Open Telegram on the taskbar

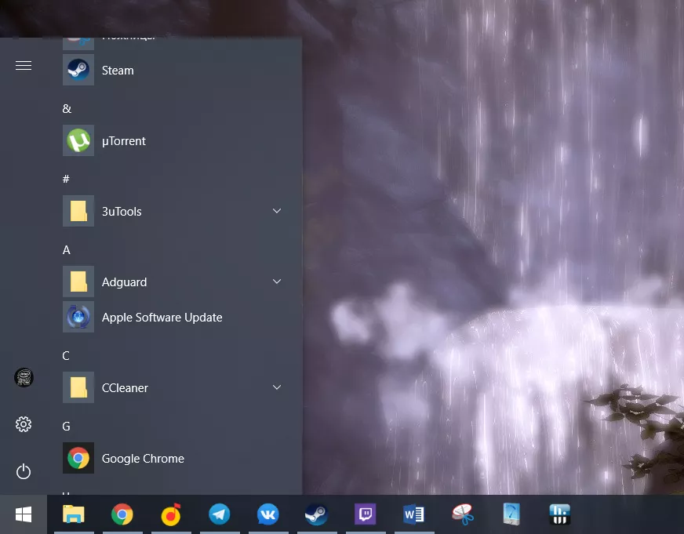coord(220,514)
